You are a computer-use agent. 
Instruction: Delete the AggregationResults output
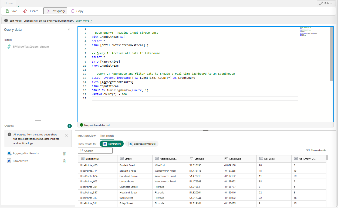(64, 154)
